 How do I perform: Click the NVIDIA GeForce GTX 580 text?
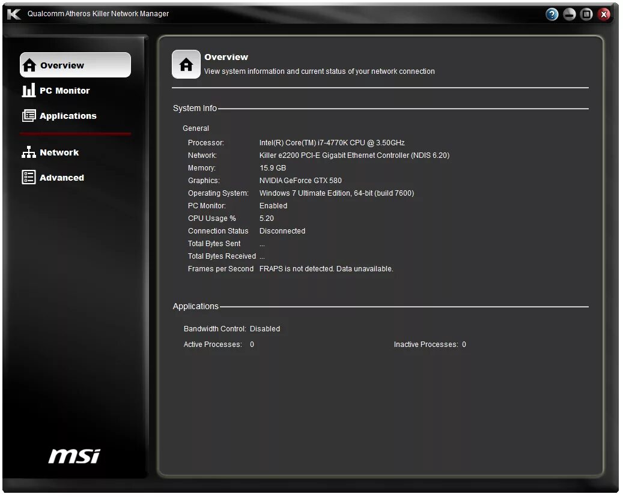click(x=300, y=181)
